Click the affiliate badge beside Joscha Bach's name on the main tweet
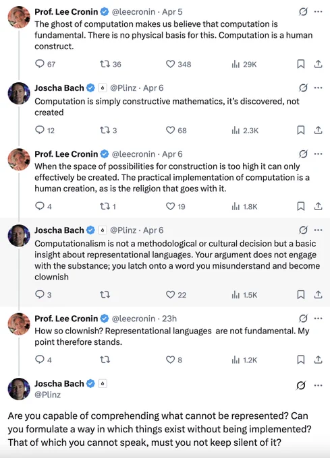 click(x=103, y=383)
